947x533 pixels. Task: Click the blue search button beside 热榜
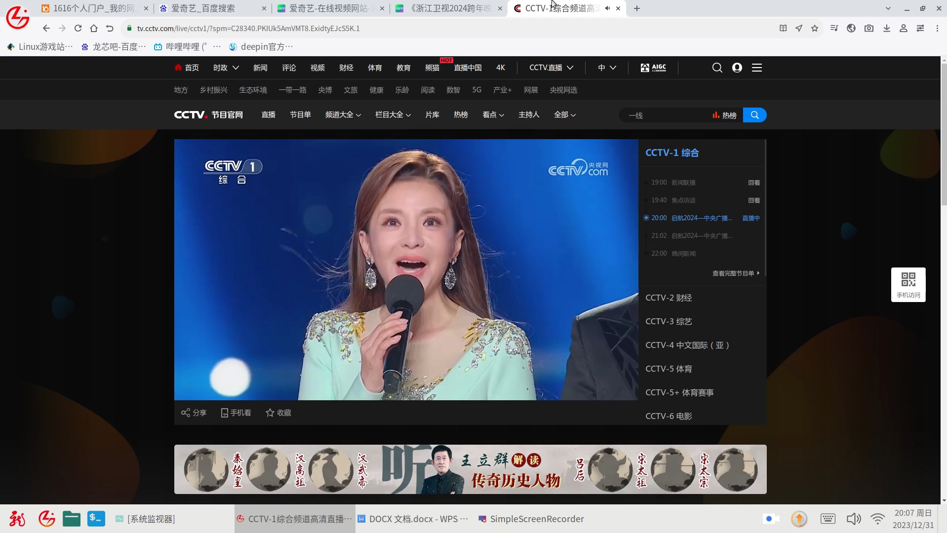point(754,115)
